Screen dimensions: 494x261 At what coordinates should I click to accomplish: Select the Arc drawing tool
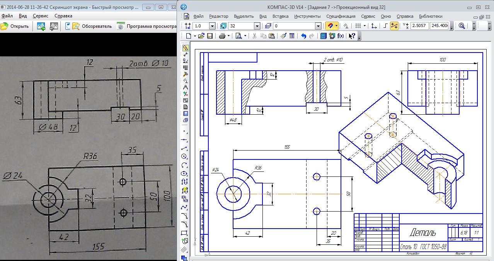(185, 165)
